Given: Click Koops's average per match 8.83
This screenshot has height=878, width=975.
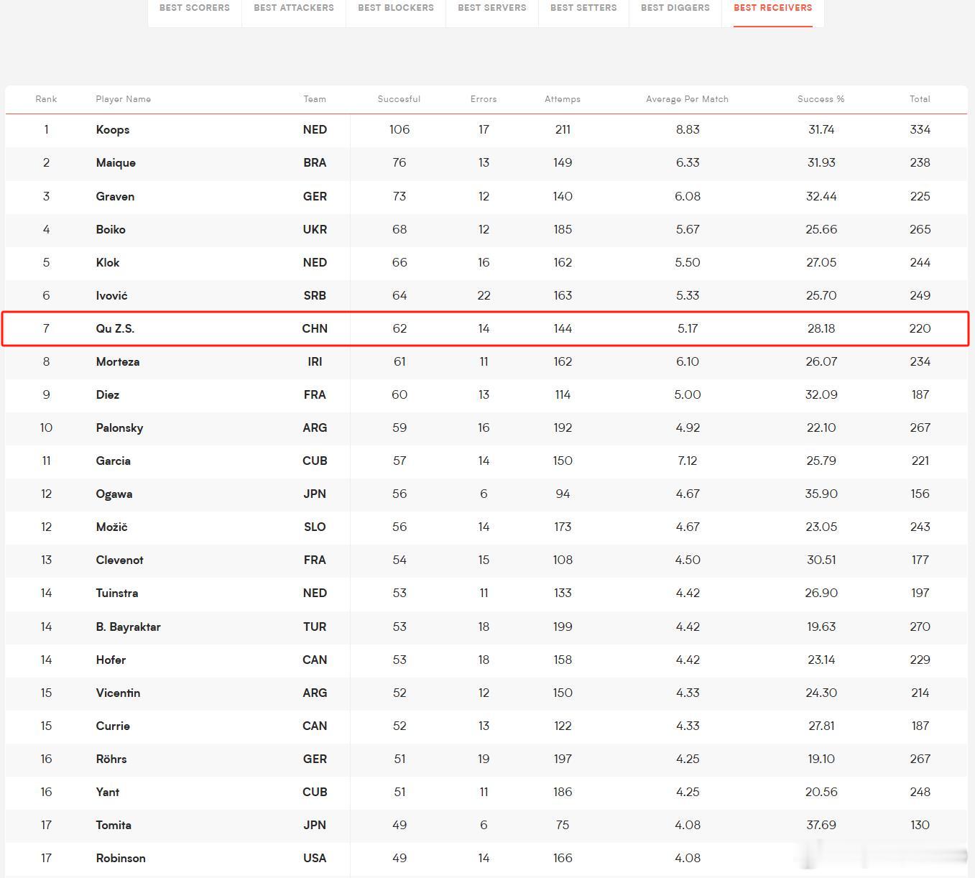Looking at the screenshot, I should [x=688, y=130].
